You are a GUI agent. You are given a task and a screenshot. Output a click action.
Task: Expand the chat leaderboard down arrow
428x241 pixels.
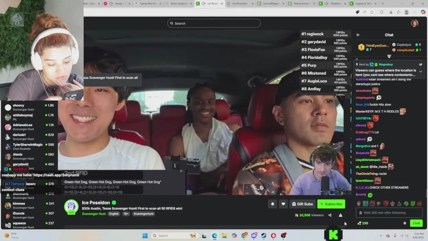tap(389, 56)
